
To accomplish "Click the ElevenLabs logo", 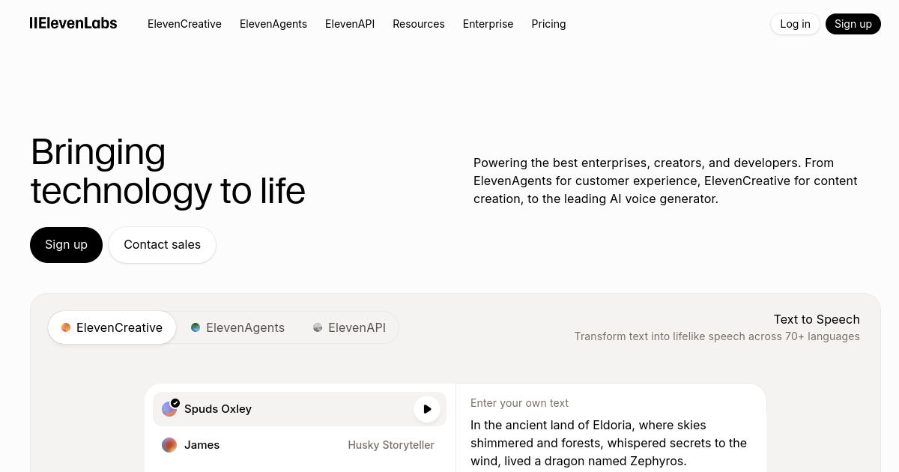I will 73,23.
